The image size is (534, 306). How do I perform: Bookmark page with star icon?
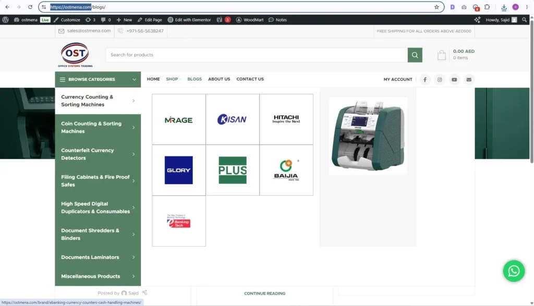436,7
